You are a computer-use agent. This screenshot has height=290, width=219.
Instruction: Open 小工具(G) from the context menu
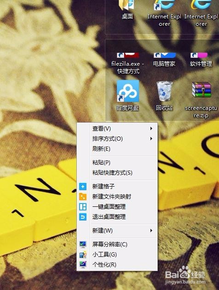117,255
